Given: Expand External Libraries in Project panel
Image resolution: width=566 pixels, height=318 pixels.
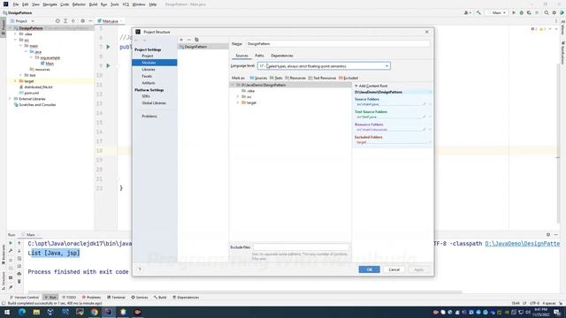Looking at the screenshot, I should point(10,99).
